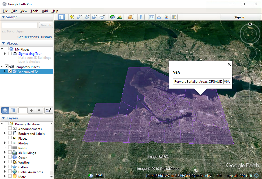
Task: Click the Add Polygon toolbar icon
Action: tap(79, 17)
